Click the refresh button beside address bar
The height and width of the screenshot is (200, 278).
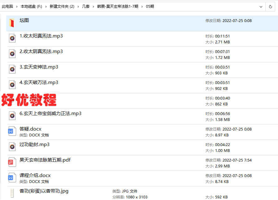click(270, 7)
